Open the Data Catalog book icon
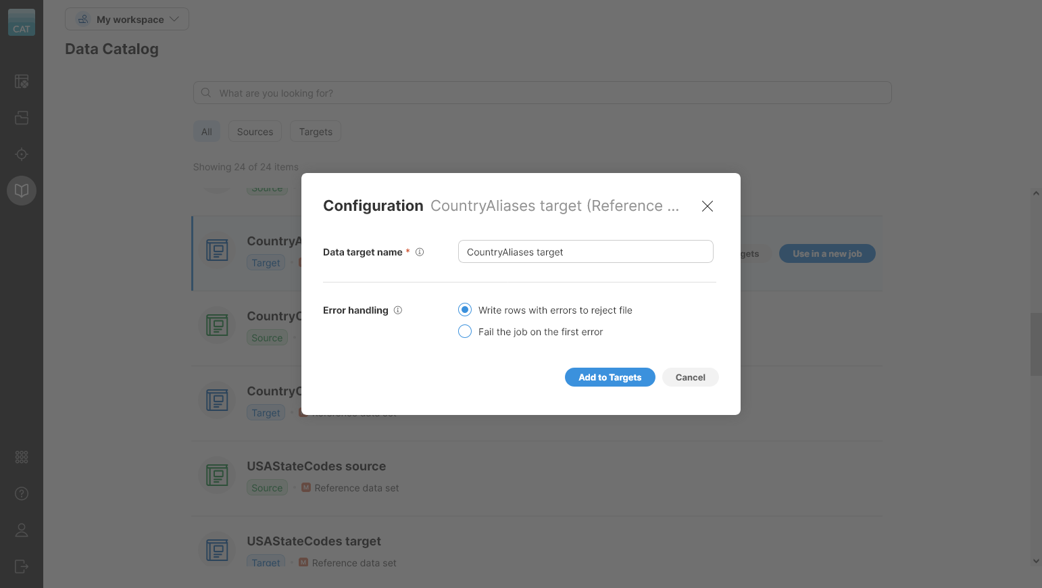The width and height of the screenshot is (1042, 588). click(x=21, y=191)
